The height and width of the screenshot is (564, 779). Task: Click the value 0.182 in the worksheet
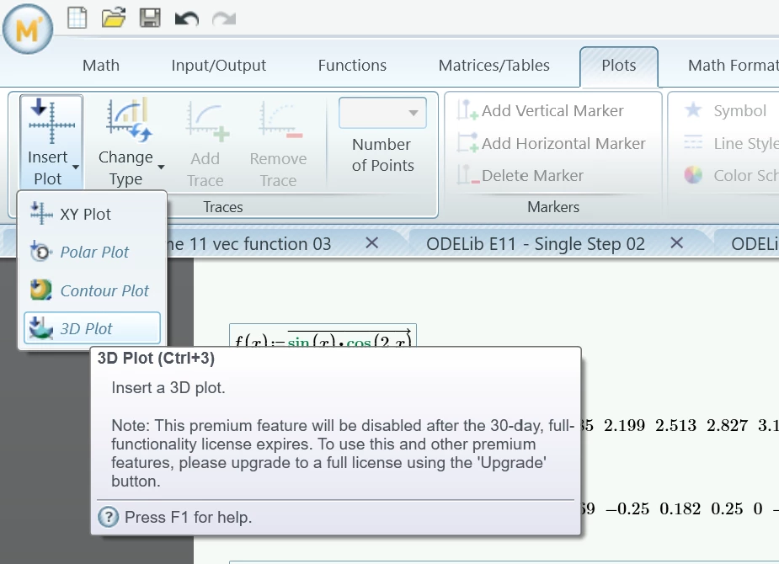(x=680, y=509)
